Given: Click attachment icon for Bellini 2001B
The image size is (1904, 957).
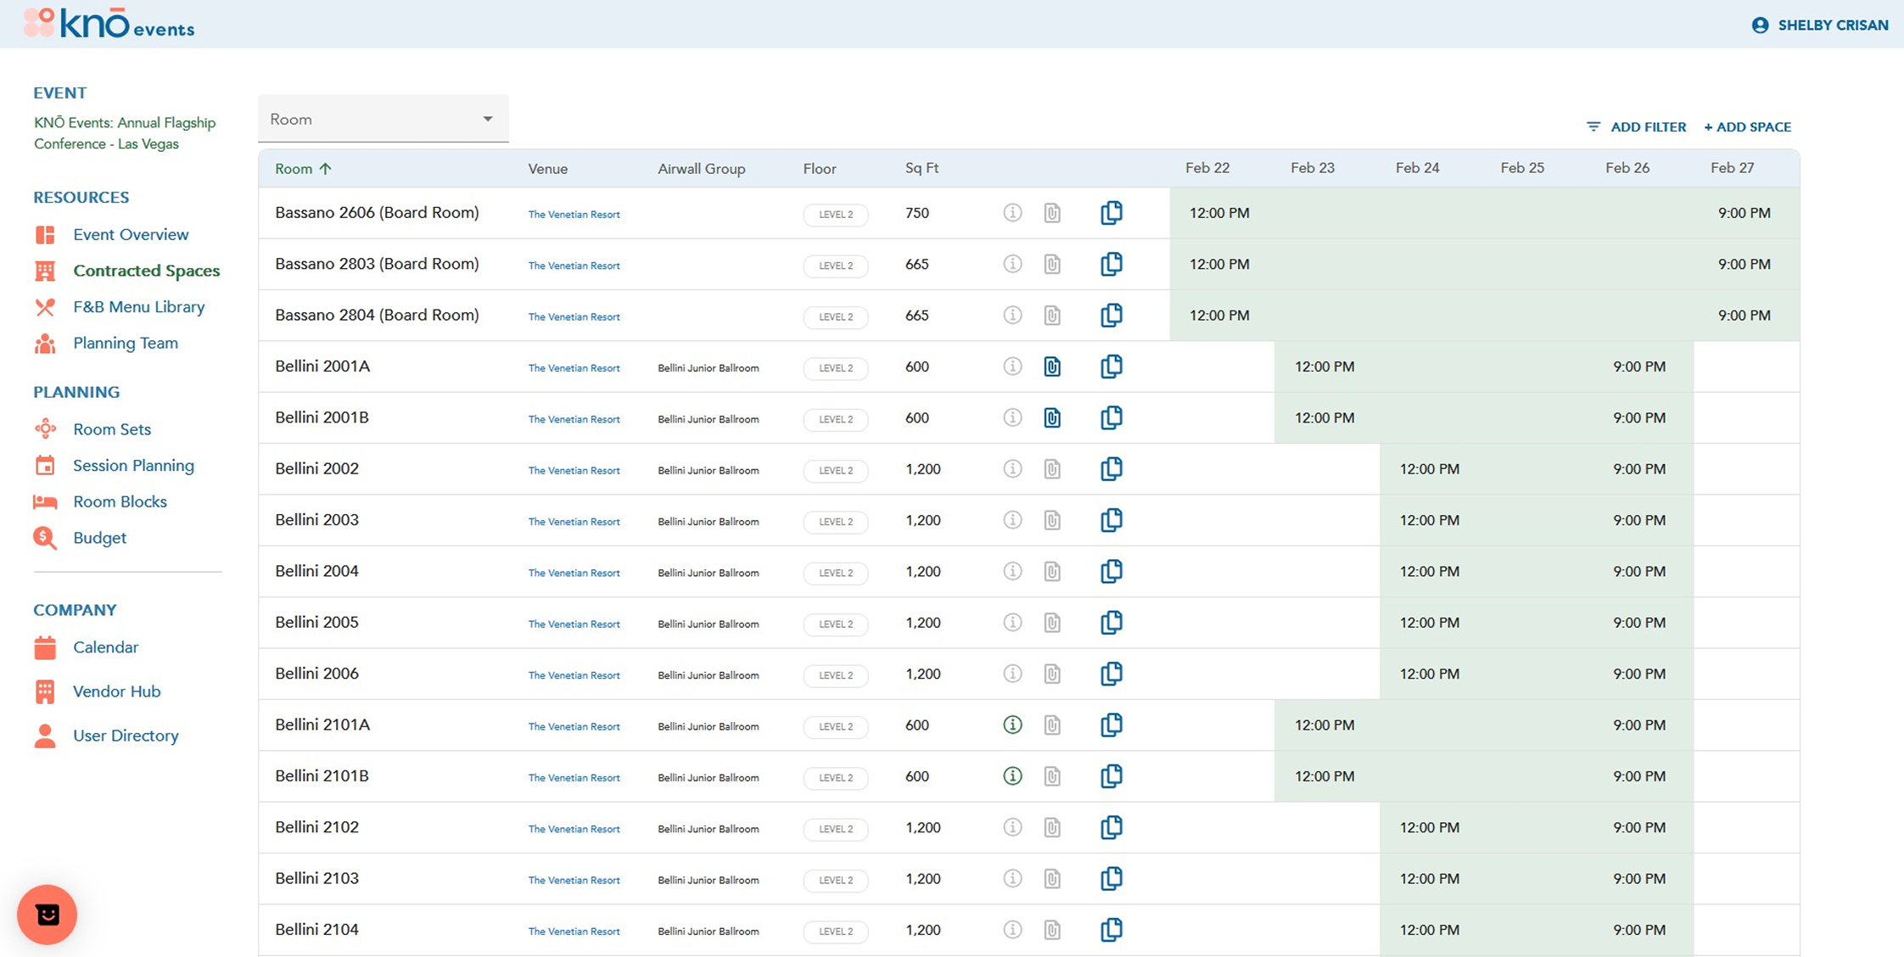Looking at the screenshot, I should tap(1052, 417).
